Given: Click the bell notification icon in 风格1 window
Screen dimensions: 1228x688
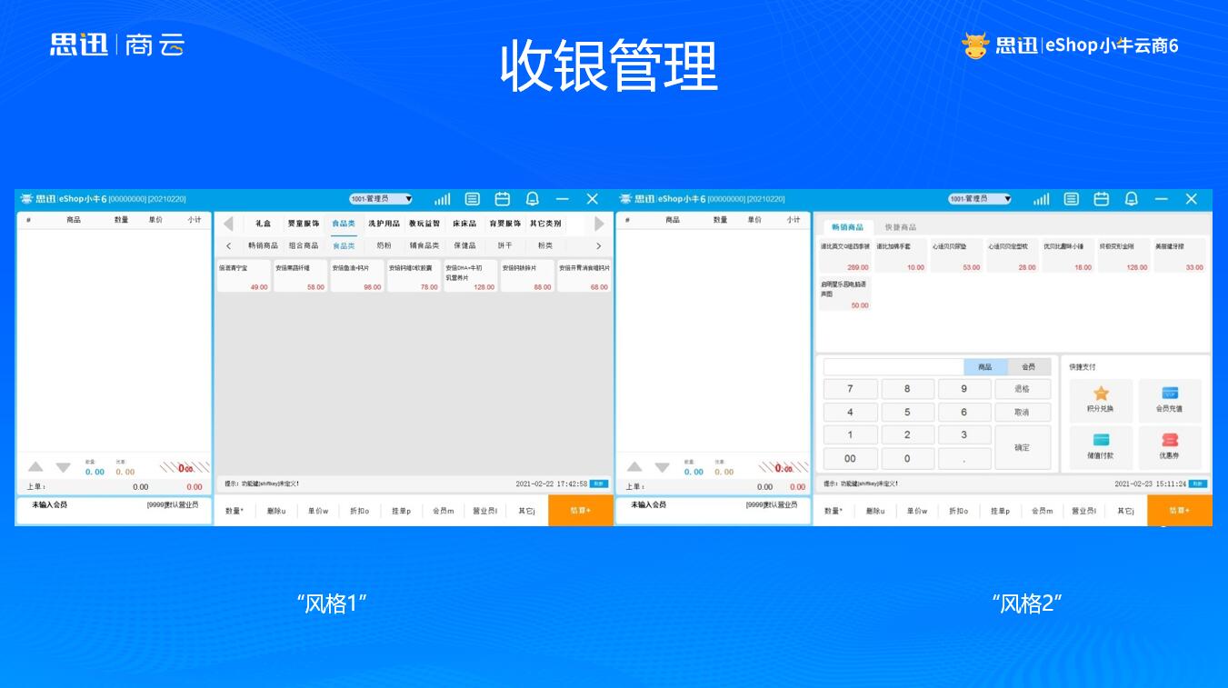Looking at the screenshot, I should [533, 199].
